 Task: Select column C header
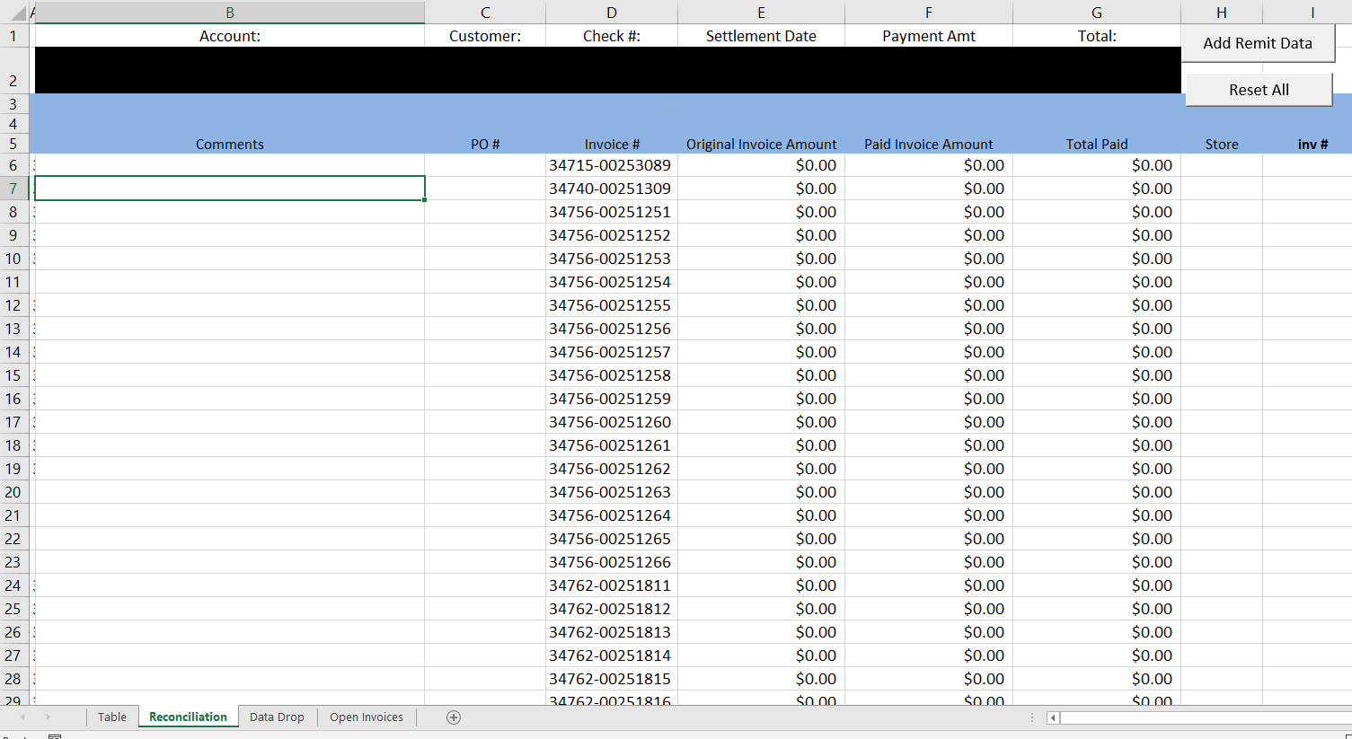pyautogui.click(x=485, y=12)
